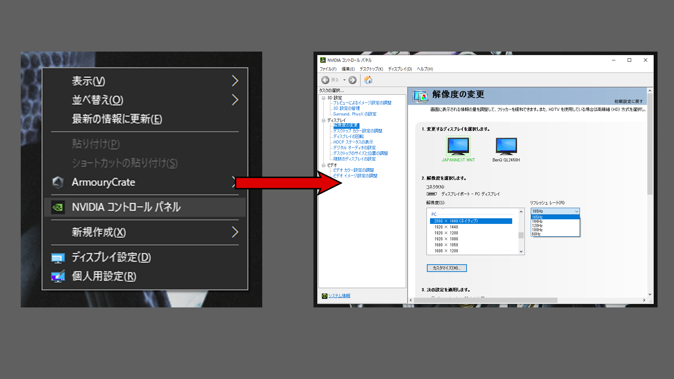Click the システム情報 link

click(x=339, y=296)
